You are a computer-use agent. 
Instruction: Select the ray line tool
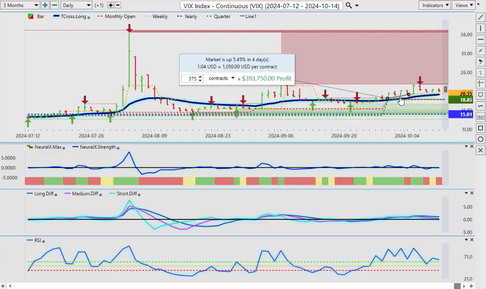point(480,51)
